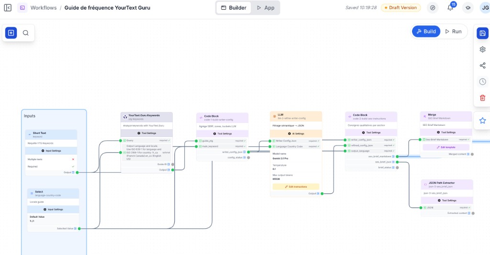Click the grey Merged content port
Viewport: 490px width, 255px height.
[x=472, y=155]
